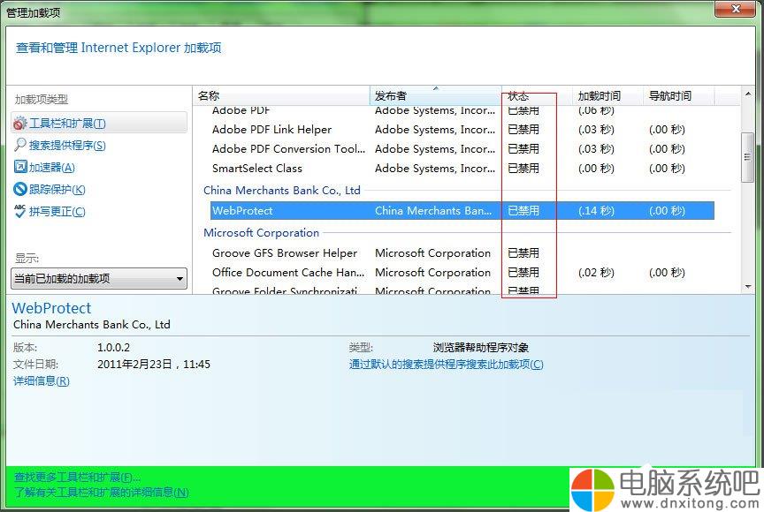Click the add-on list scrollbar down arrow
Screen dimensions: 764x512
pos(748,287)
